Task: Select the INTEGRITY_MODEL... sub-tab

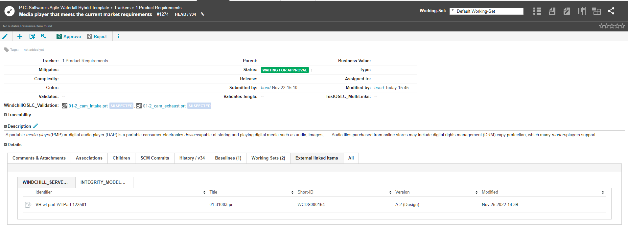Action: (x=104, y=182)
